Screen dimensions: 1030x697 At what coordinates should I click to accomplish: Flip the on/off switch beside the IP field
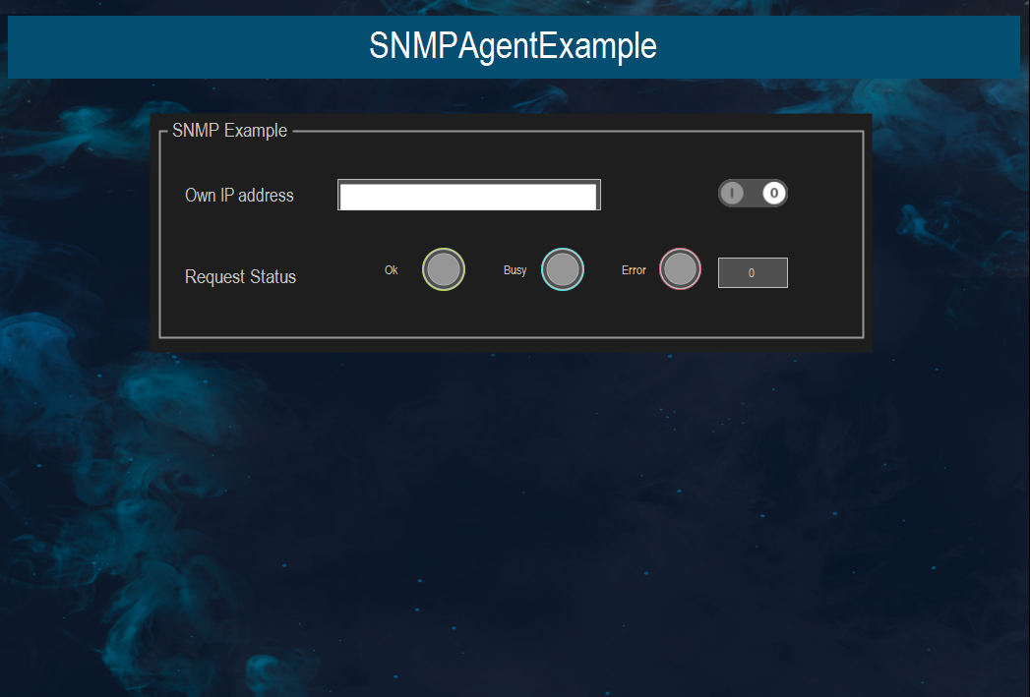[x=753, y=193]
